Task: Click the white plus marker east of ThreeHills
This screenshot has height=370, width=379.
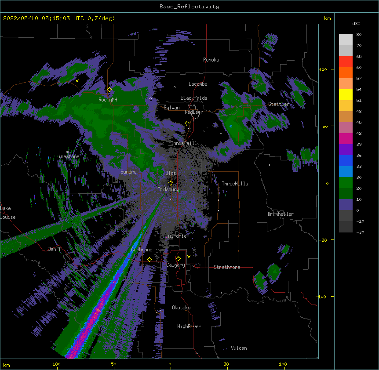Action: (x=269, y=165)
